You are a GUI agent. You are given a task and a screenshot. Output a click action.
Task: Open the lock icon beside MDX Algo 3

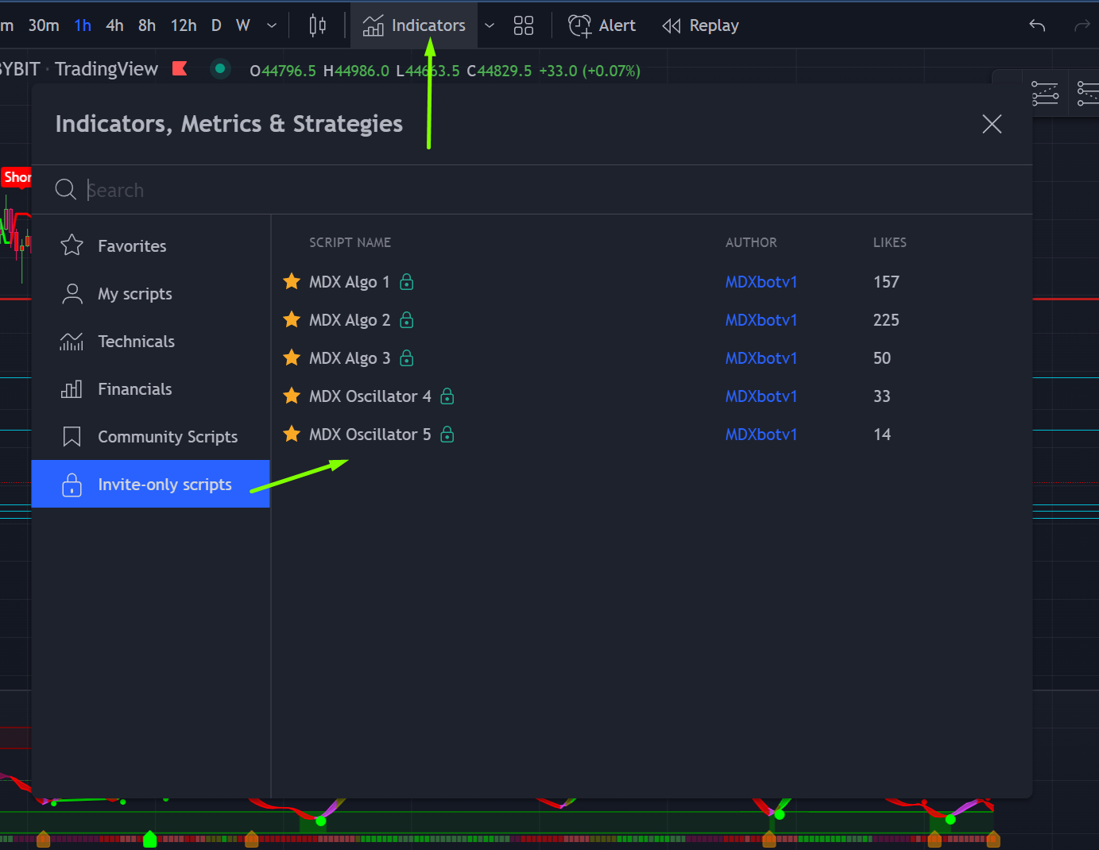pos(406,357)
